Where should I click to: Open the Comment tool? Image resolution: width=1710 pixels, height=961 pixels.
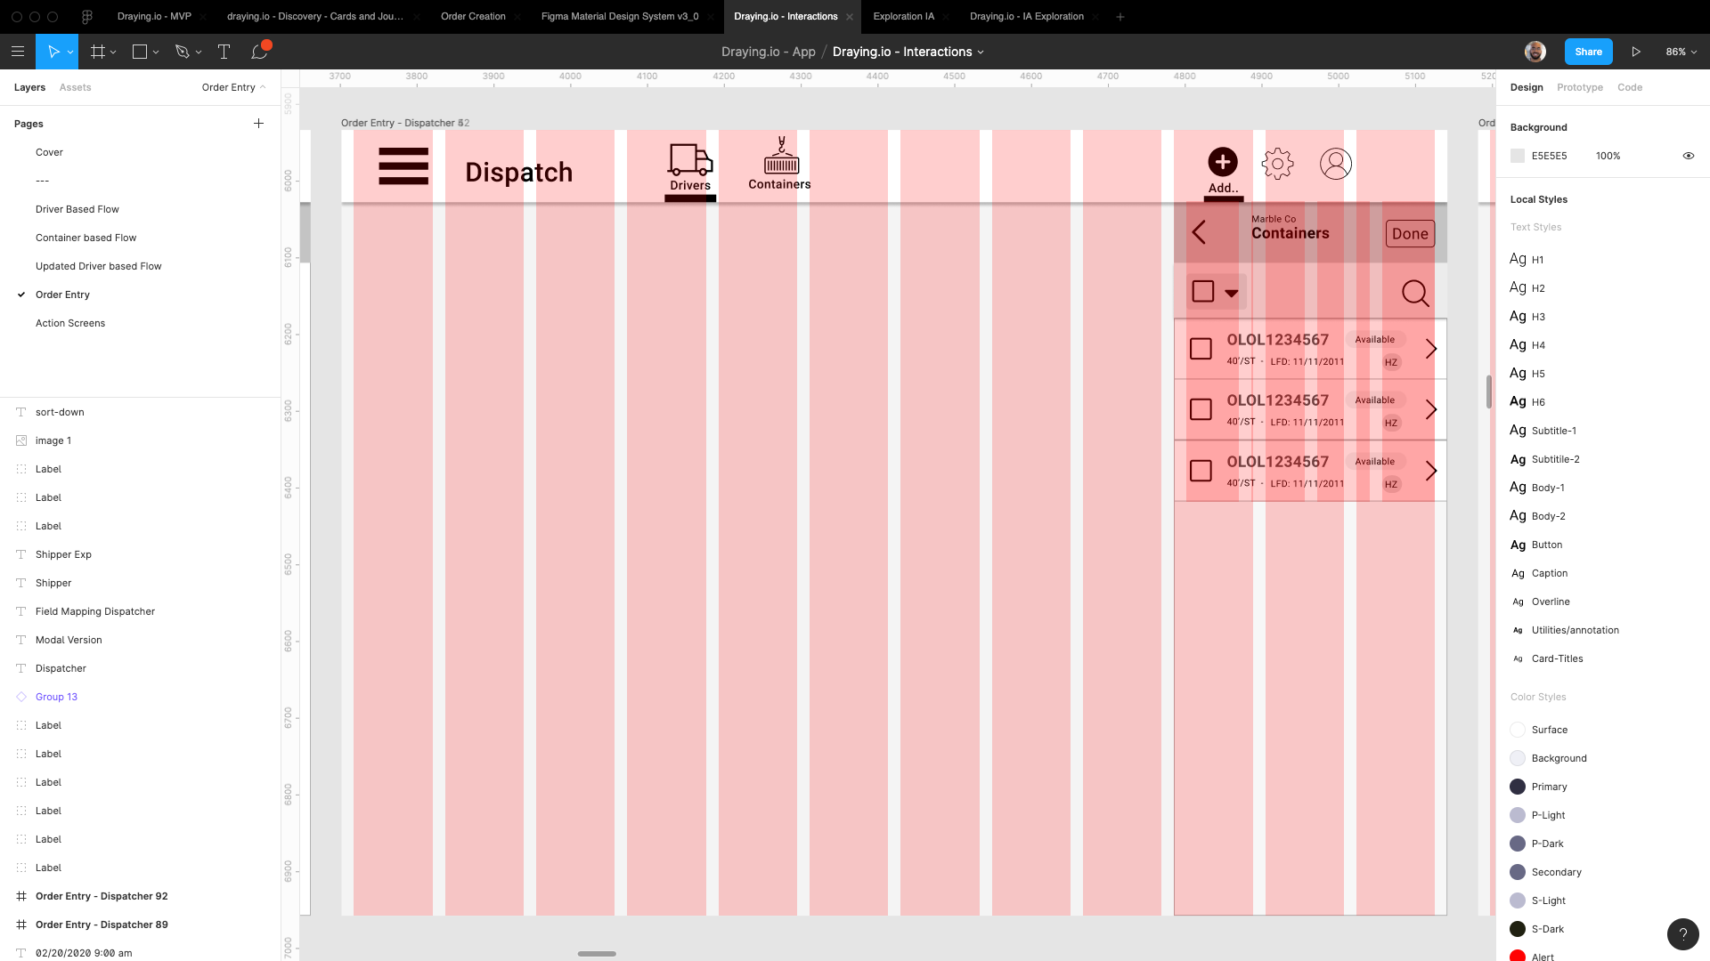(259, 52)
